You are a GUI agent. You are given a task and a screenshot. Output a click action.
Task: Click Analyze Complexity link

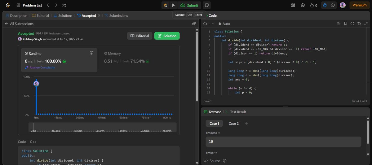pyautogui.click(x=40, y=67)
